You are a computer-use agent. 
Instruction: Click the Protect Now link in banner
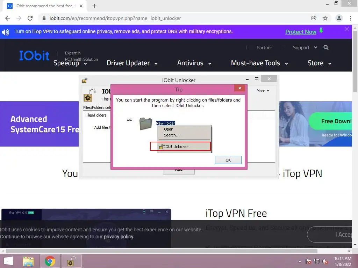(x=301, y=32)
